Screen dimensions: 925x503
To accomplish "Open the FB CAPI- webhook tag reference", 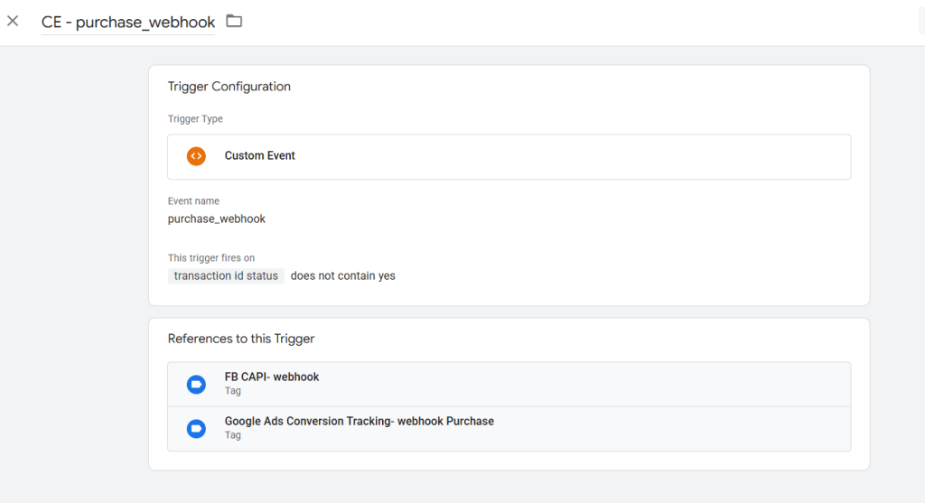I will coord(272,377).
